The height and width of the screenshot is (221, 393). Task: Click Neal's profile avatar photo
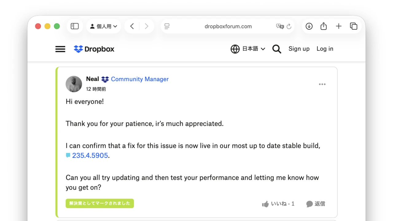point(74,84)
